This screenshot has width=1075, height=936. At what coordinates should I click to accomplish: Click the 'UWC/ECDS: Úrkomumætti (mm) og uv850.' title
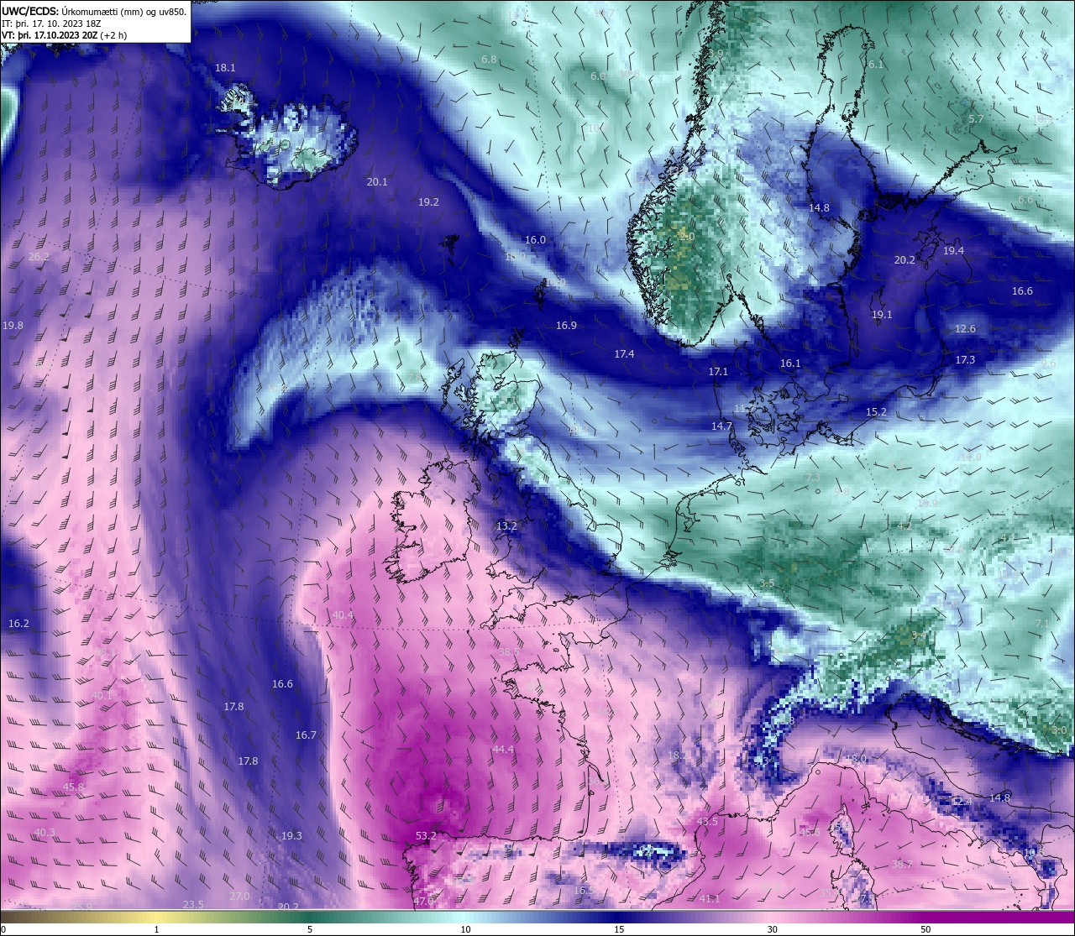[95, 11]
